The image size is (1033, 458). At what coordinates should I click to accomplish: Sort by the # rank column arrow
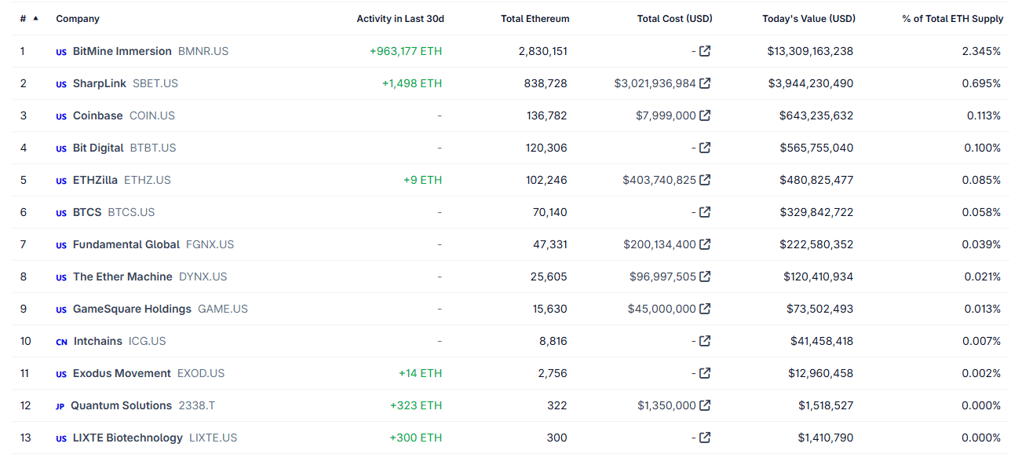35,18
